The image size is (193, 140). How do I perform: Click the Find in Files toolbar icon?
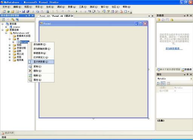pyautogui.click(x=47, y=11)
